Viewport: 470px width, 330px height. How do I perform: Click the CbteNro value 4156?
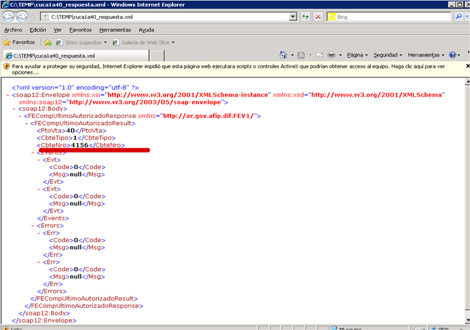tap(80, 145)
